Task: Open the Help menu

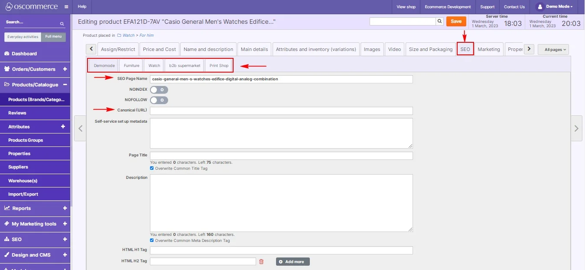Action: 82,7
